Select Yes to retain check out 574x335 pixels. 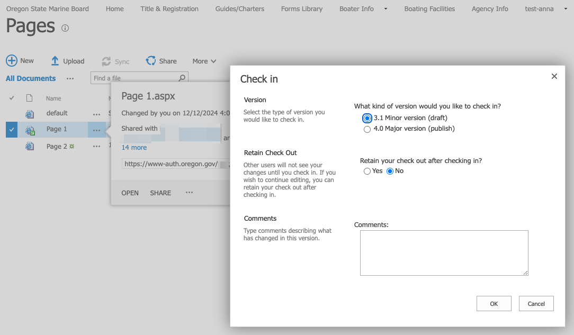tap(367, 171)
